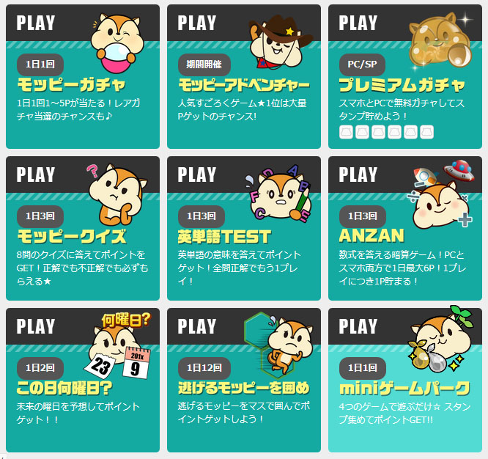Click the thinking Moppy with question mark

(117, 194)
